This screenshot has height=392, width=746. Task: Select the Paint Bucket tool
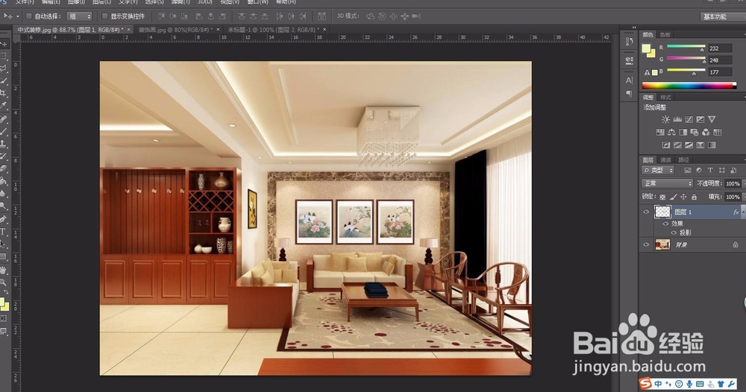[x=3, y=180]
